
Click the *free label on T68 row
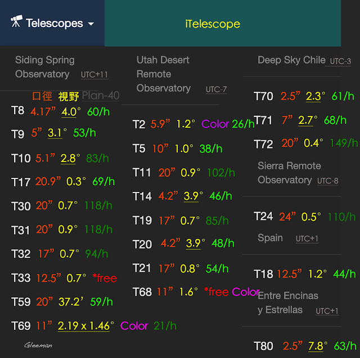216,292
